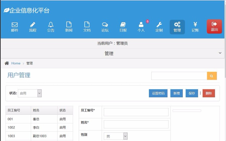
Task: Click the 当前用户:管理员 text
Action: click(112, 43)
